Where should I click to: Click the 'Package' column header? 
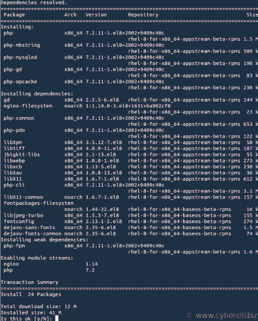tap(14, 15)
